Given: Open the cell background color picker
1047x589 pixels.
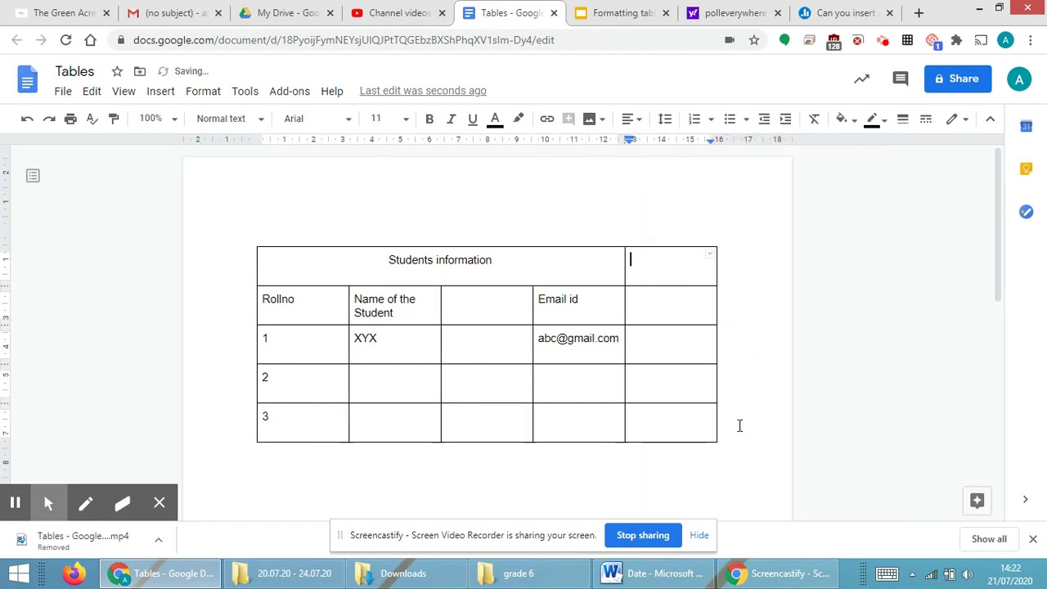Looking at the screenshot, I should coord(846,119).
